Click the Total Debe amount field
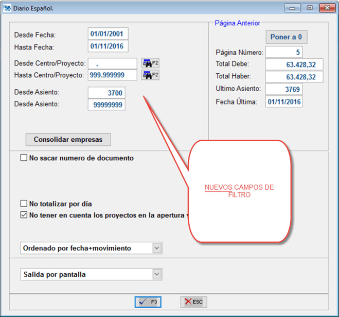The width and height of the screenshot is (339, 317). click(x=294, y=64)
